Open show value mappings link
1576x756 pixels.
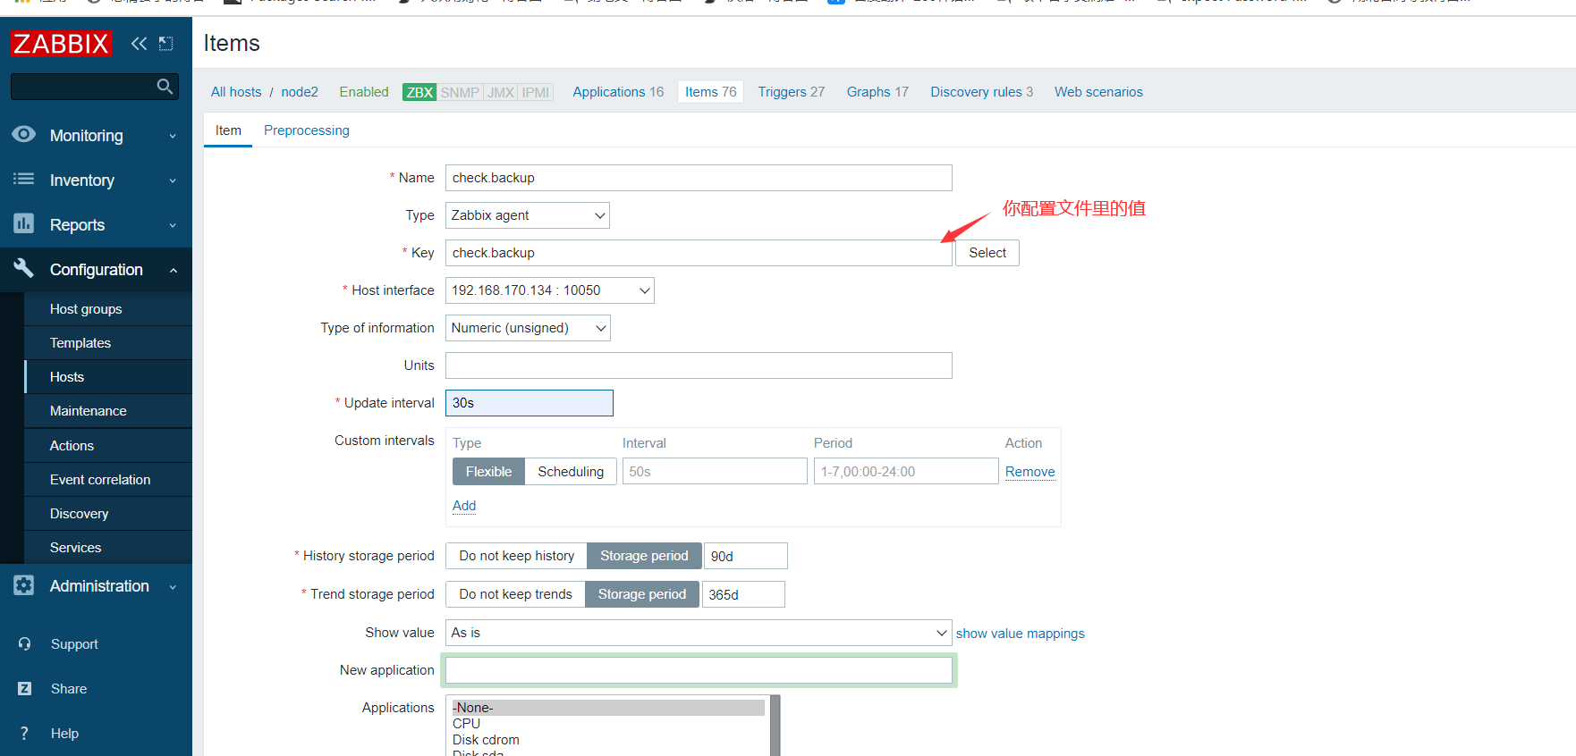coord(1021,634)
